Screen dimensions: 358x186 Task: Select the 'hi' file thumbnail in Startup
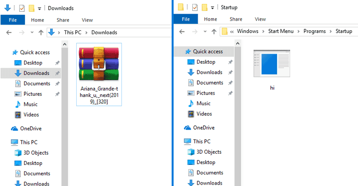271,64
